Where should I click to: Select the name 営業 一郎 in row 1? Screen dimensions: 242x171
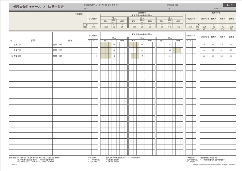58,44
